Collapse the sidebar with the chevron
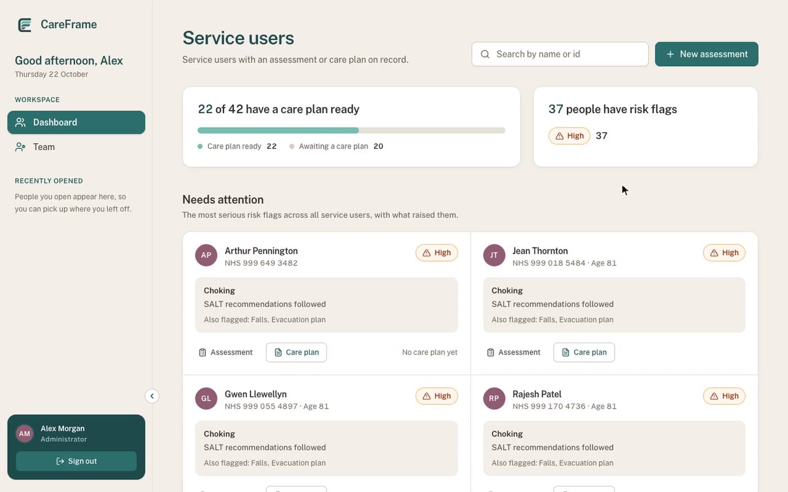788x492 pixels. click(x=152, y=396)
